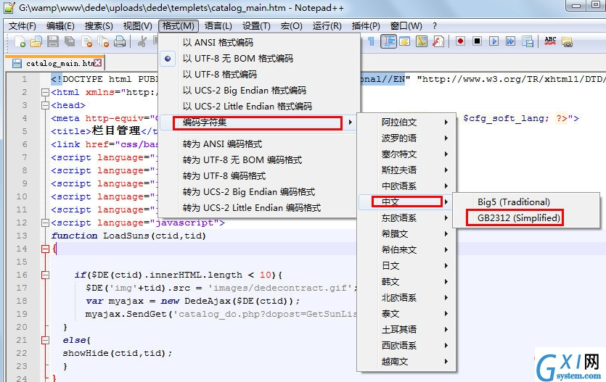Image resolution: width=606 pixels, height=382 pixels.
Task: Expand the 西欧语系 submenu
Action: click(x=406, y=345)
